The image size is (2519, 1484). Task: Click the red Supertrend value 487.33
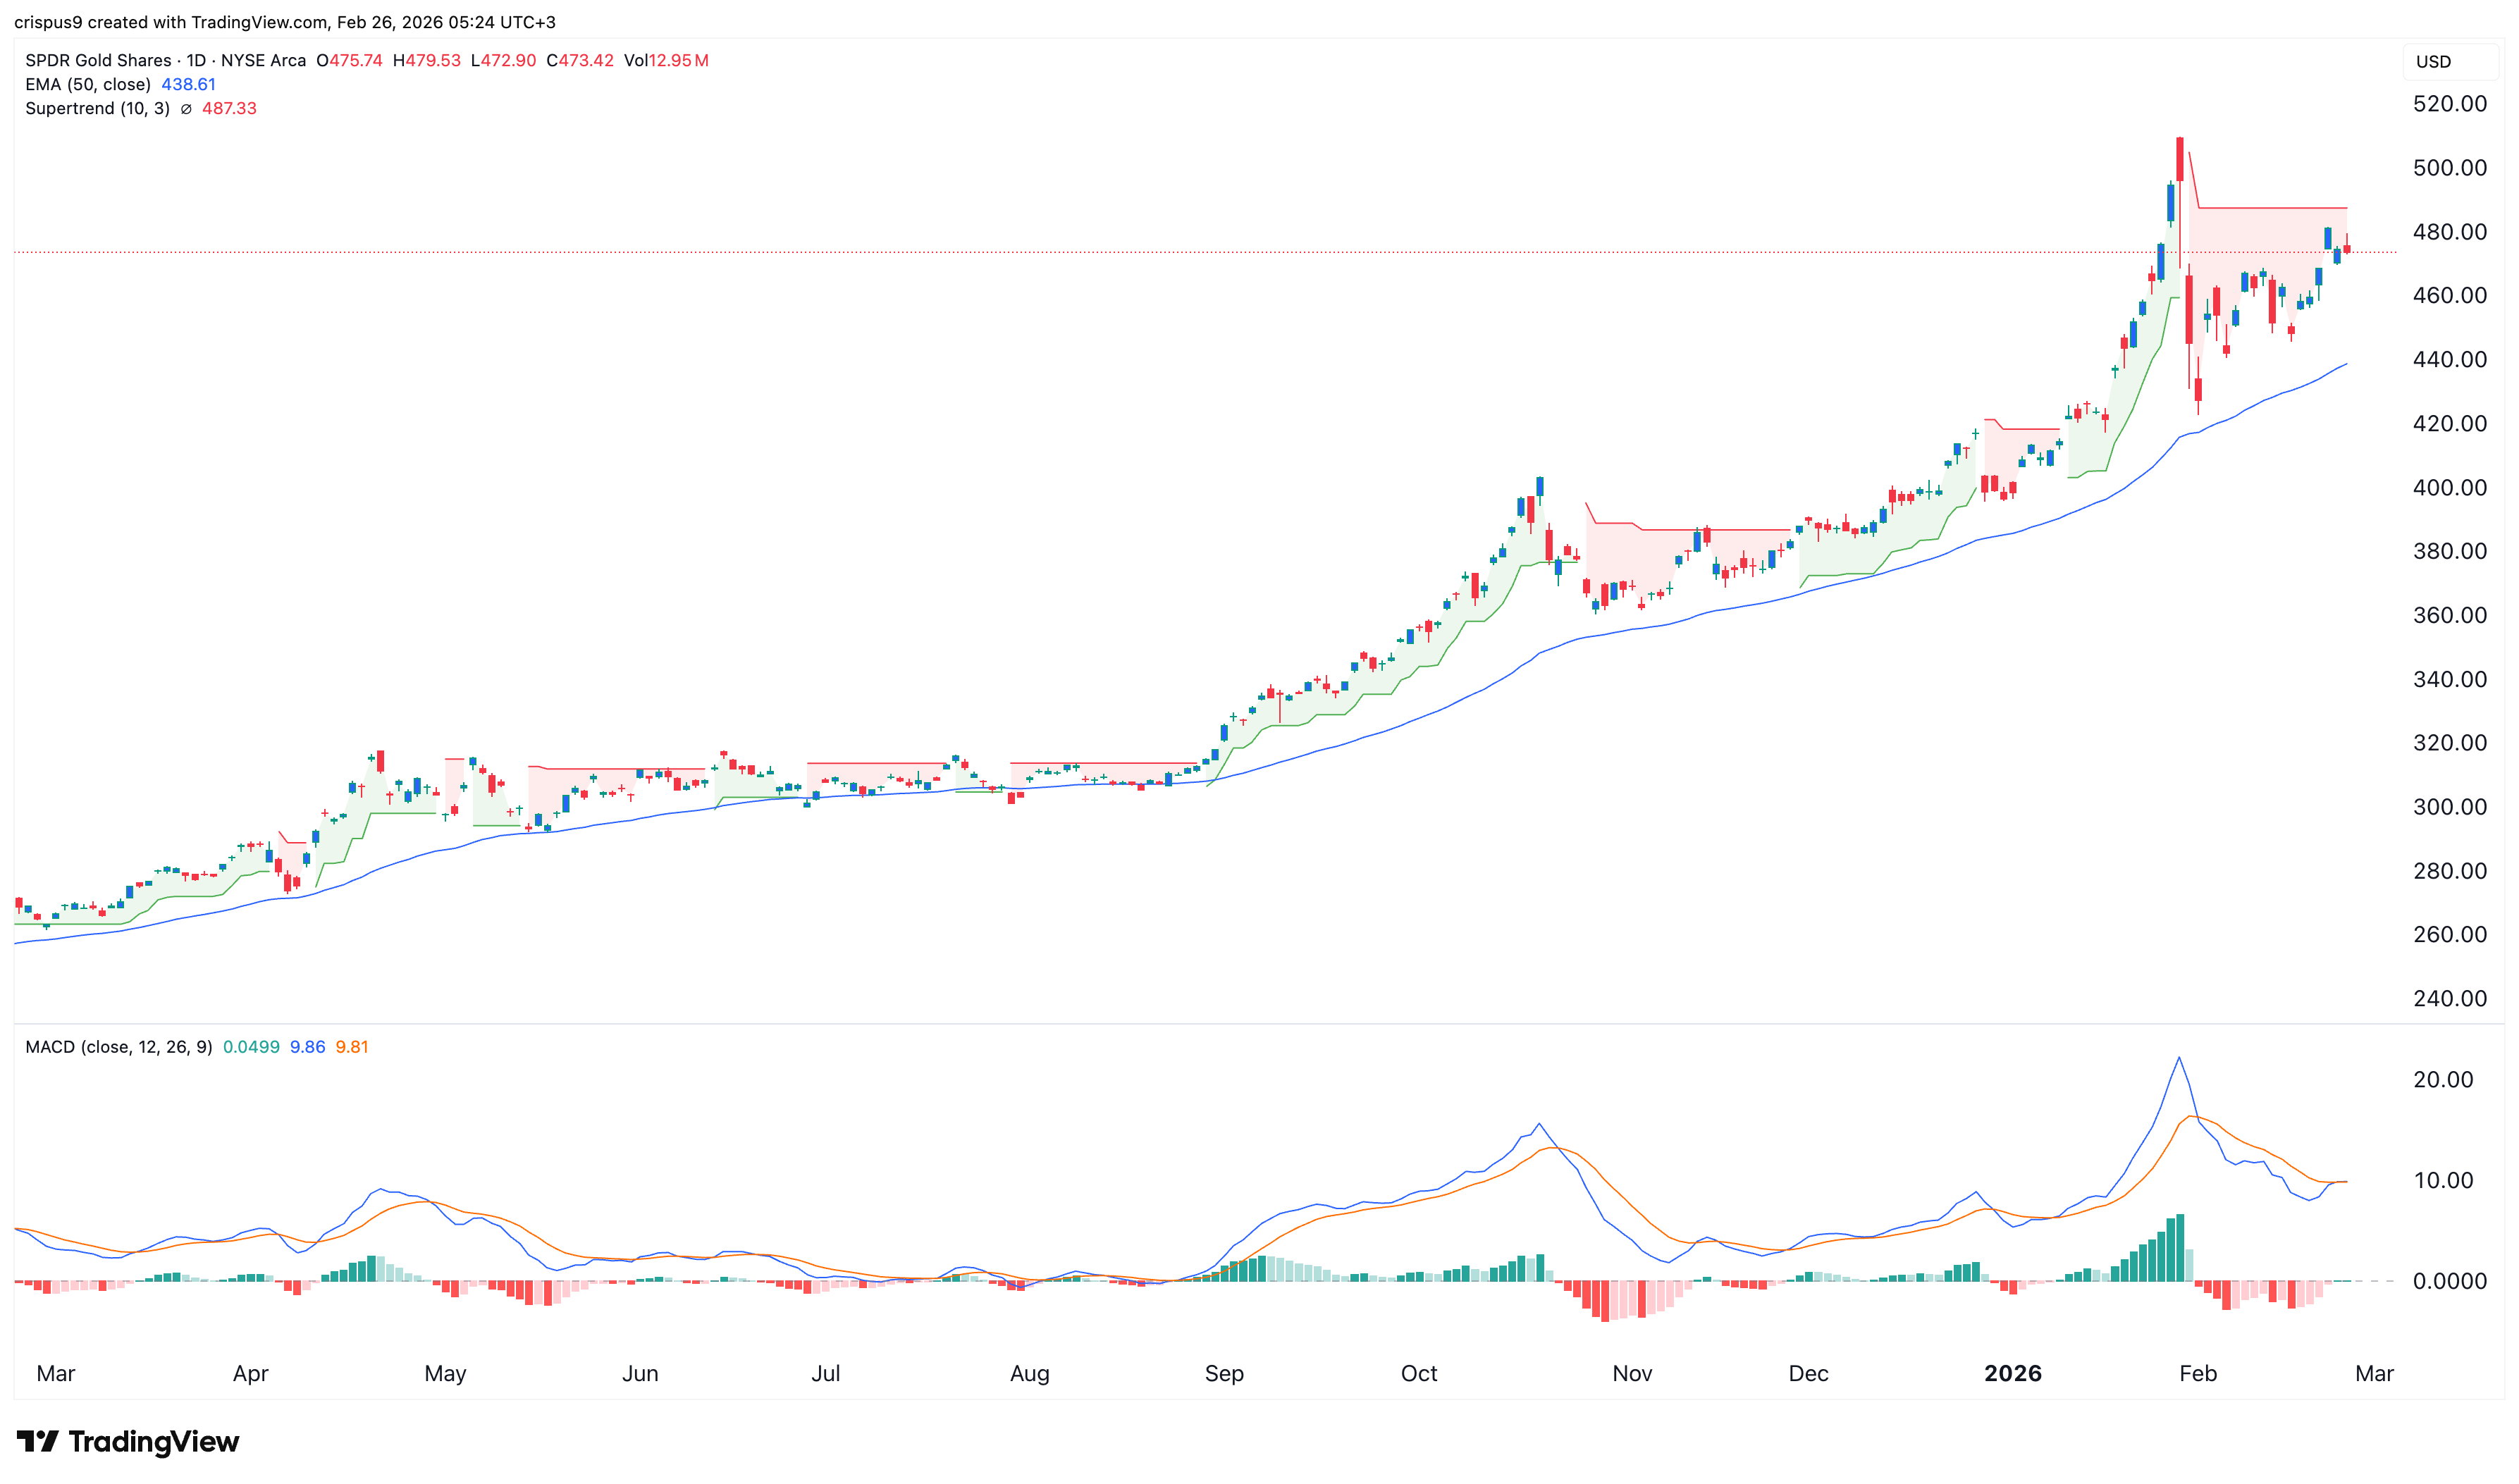pyautogui.click(x=229, y=109)
